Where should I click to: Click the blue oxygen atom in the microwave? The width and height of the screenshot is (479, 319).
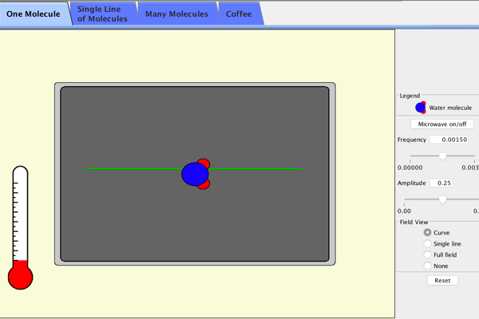193,174
